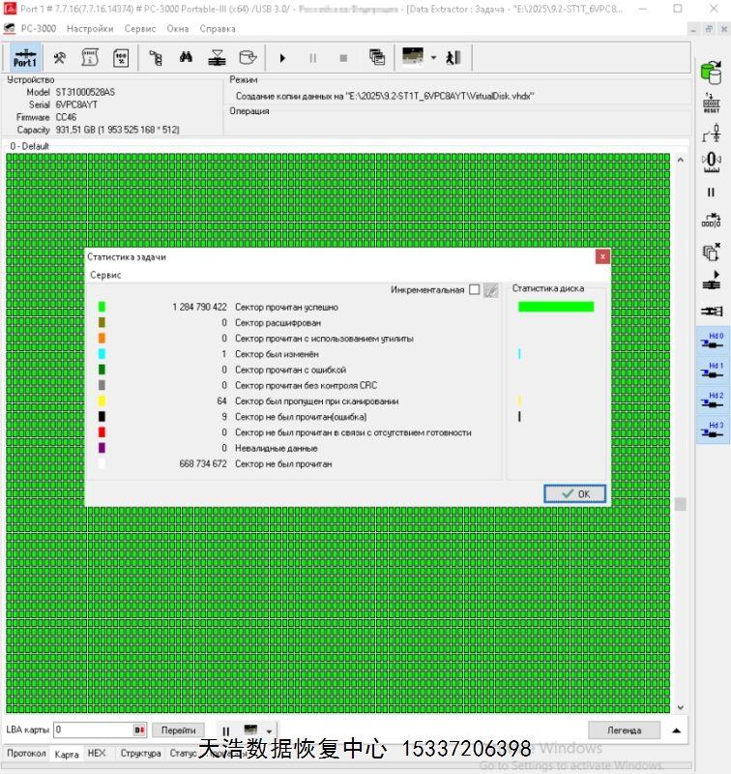Viewport: 731px width, 774px height.
Task: Open the map view dropdown arrow at bottom
Action: tap(270, 731)
